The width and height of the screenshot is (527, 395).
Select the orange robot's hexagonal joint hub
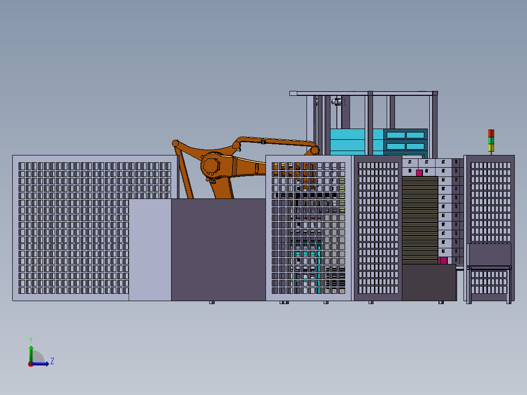click(211, 165)
